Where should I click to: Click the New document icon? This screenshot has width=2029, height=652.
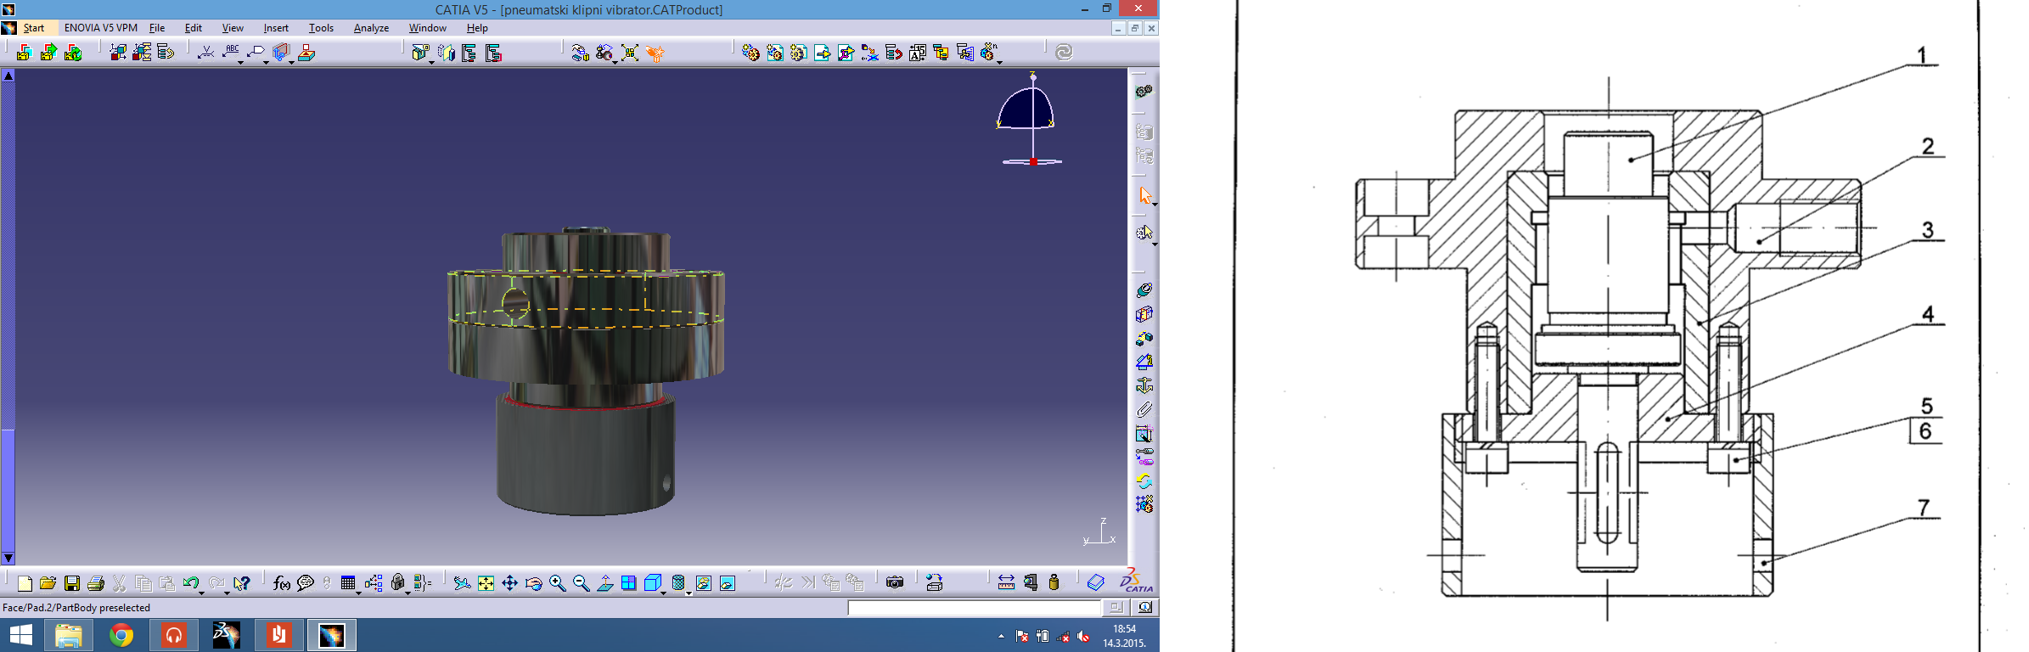click(x=25, y=583)
